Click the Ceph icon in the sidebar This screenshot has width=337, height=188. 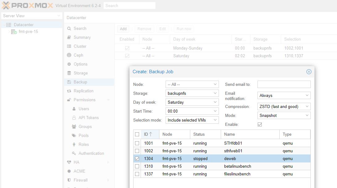click(x=69, y=55)
